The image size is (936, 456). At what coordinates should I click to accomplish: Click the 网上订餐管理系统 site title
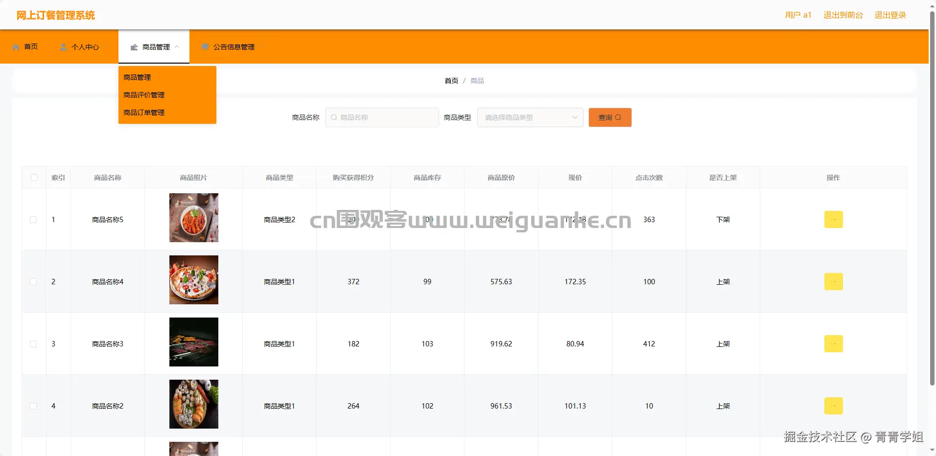(x=56, y=15)
